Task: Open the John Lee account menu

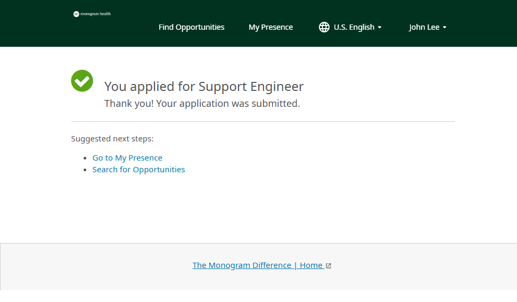Action: click(x=424, y=27)
